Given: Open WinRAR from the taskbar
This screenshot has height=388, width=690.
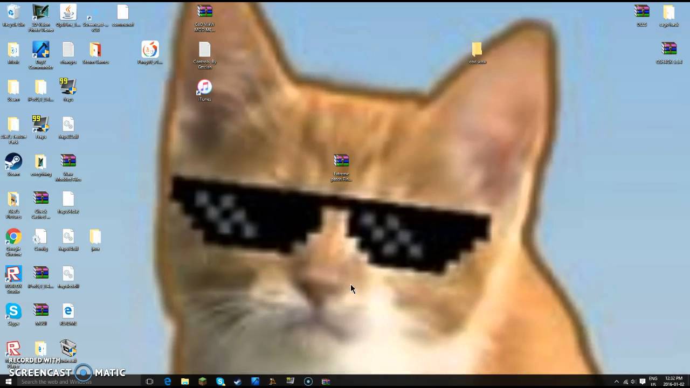Looking at the screenshot, I should (326, 382).
